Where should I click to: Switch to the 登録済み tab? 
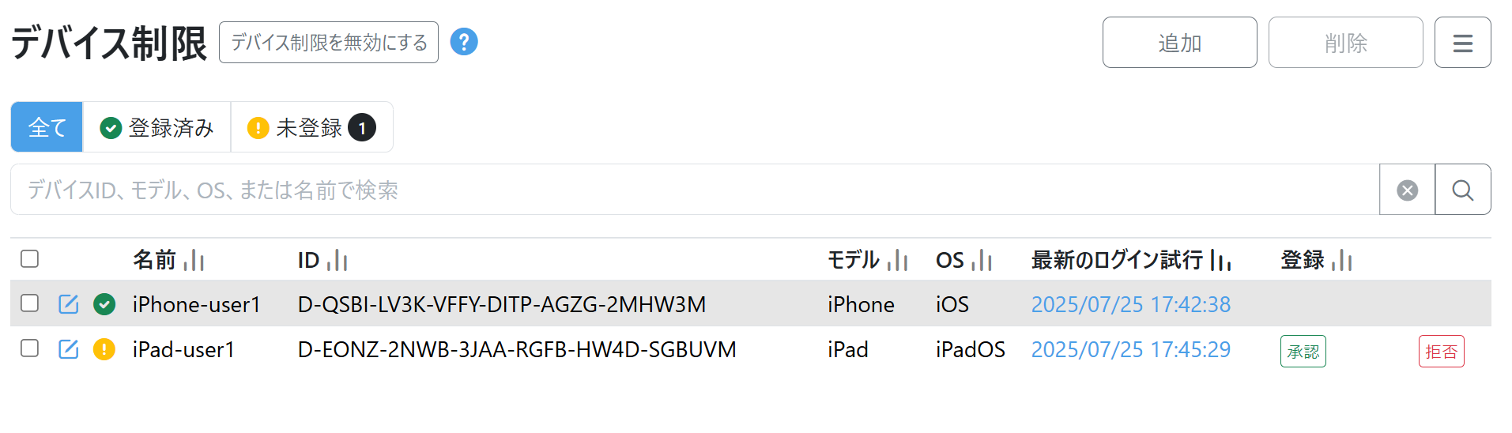[x=156, y=127]
